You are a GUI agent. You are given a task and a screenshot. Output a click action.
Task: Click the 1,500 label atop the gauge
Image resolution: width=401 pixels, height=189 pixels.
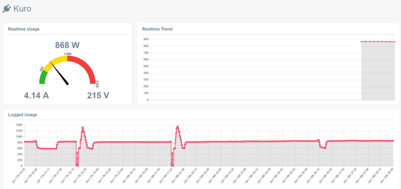click(67, 54)
